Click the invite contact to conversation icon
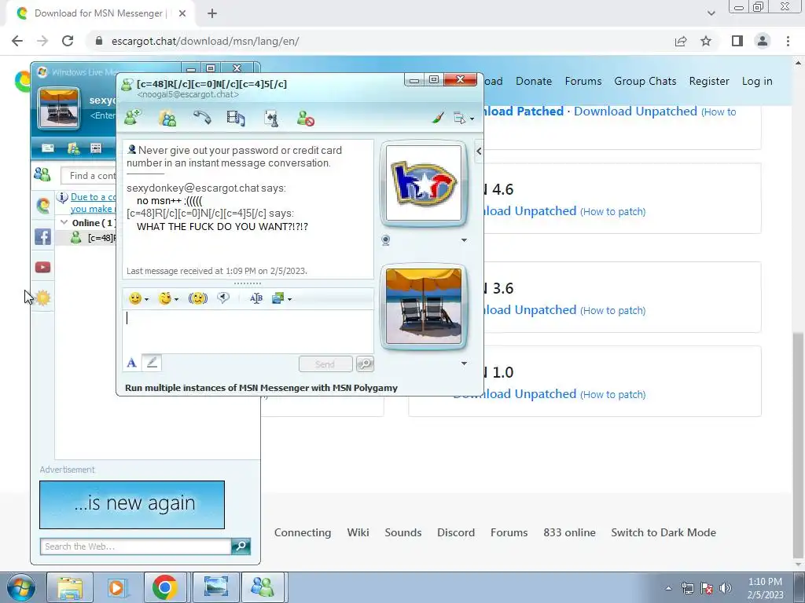Viewport: 805px width, 603px height. (133, 118)
